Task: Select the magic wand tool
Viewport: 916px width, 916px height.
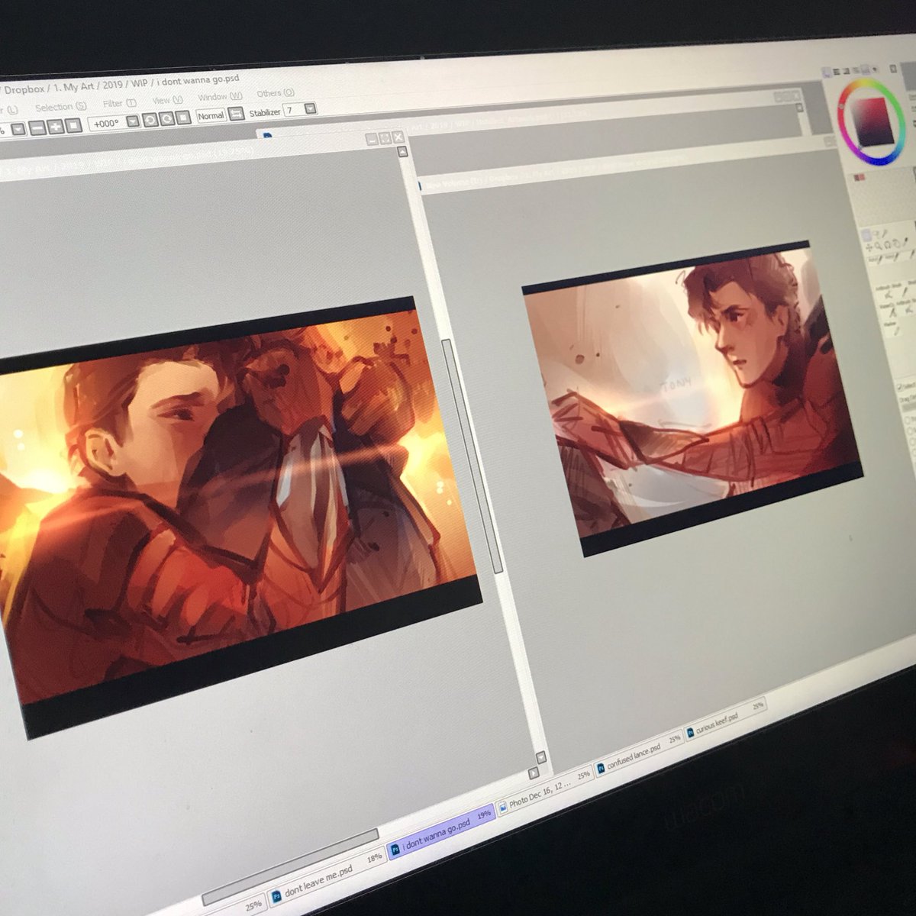Action: pyautogui.click(x=885, y=234)
